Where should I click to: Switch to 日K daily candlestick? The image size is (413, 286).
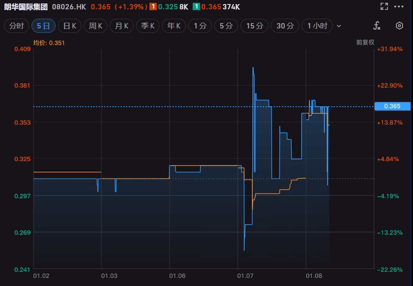point(70,26)
